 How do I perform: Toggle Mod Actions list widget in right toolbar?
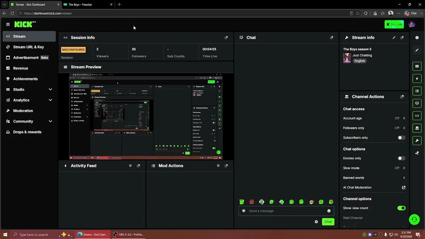tap(417, 91)
